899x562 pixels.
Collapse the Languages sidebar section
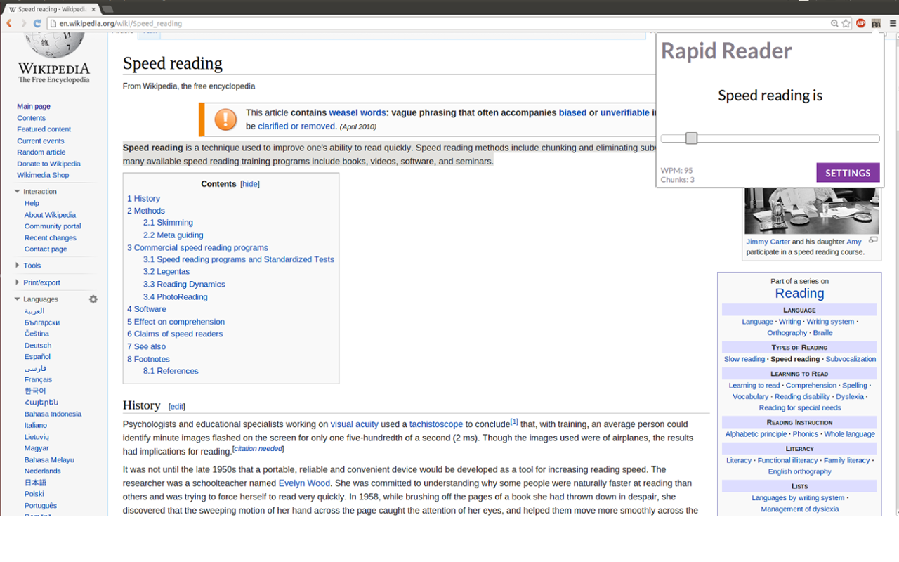(x=18, y=299)
